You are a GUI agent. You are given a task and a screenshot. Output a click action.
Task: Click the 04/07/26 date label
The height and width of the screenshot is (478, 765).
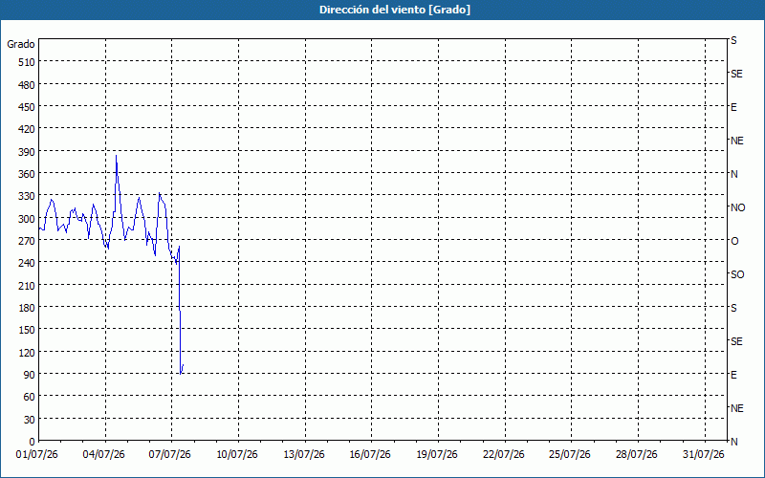104,455
